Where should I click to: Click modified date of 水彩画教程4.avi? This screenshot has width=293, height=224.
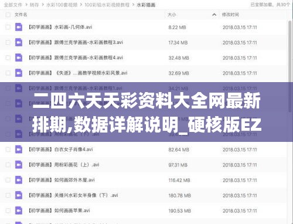[240, 58]
